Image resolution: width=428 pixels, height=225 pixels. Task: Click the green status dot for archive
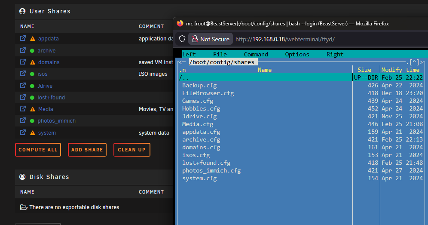click(32, 51)
